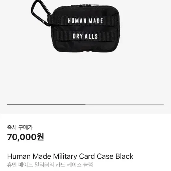Tap 블랙 in the Korean subtitle
The width and height of the screenshot is (171, 171).
pyautogui.click(x=88, y=165)
